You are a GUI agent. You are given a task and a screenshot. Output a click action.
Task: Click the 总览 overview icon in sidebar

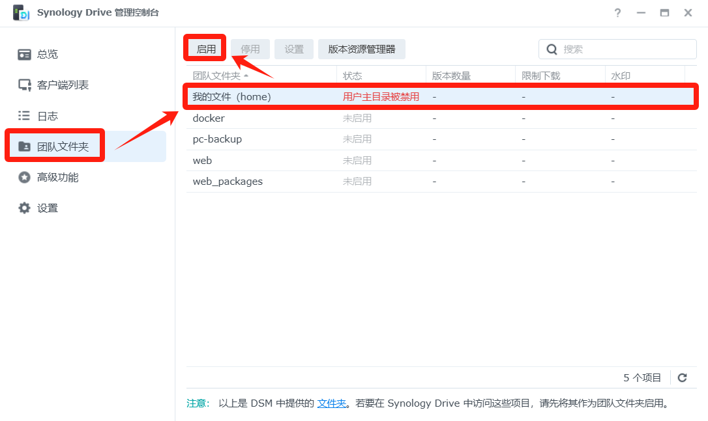(25, 54)
